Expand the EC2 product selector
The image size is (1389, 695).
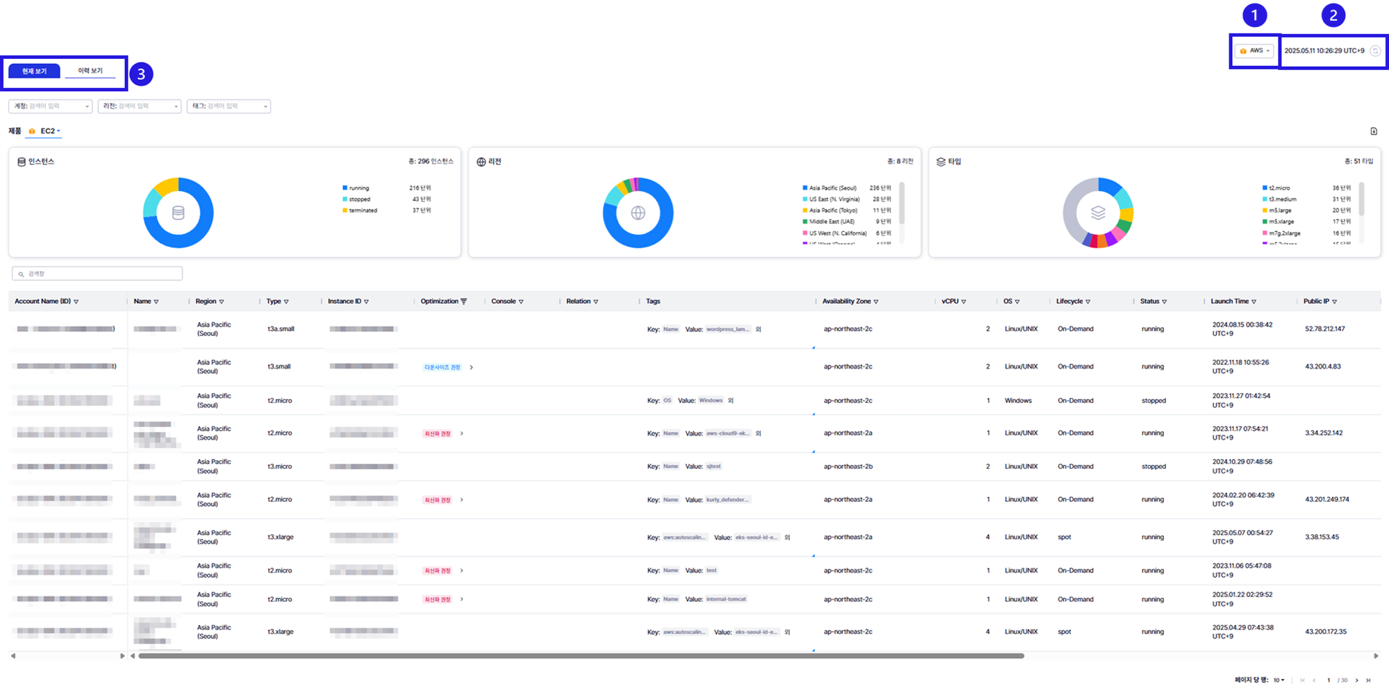point(49,131)
